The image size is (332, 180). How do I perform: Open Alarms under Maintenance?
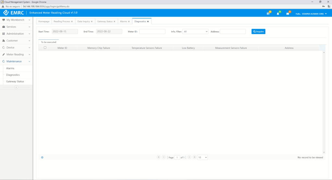(10, 68)
